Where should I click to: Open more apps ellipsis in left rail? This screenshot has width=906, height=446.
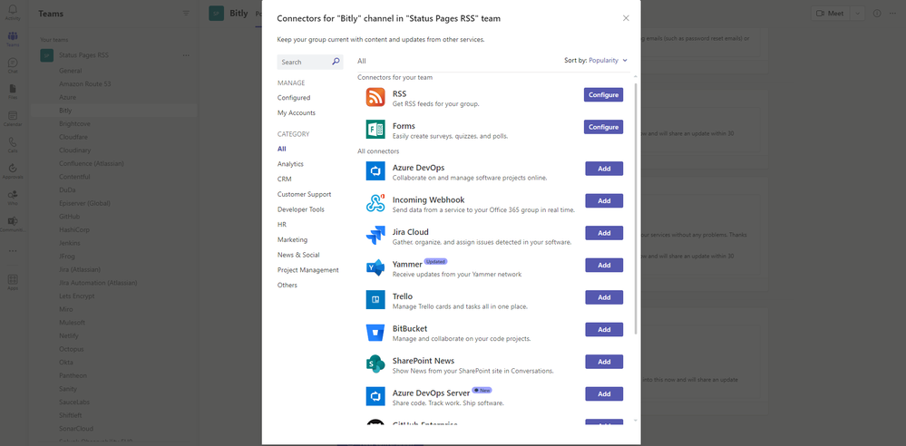[13, 251]
